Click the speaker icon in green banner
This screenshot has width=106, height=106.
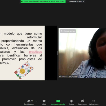[22, 2]
